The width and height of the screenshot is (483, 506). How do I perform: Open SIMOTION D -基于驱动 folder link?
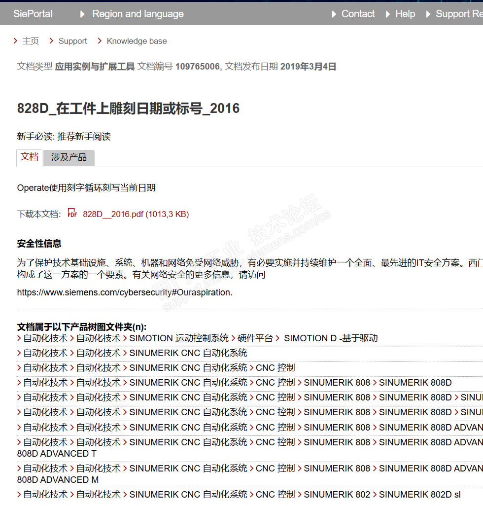point(331,338)
